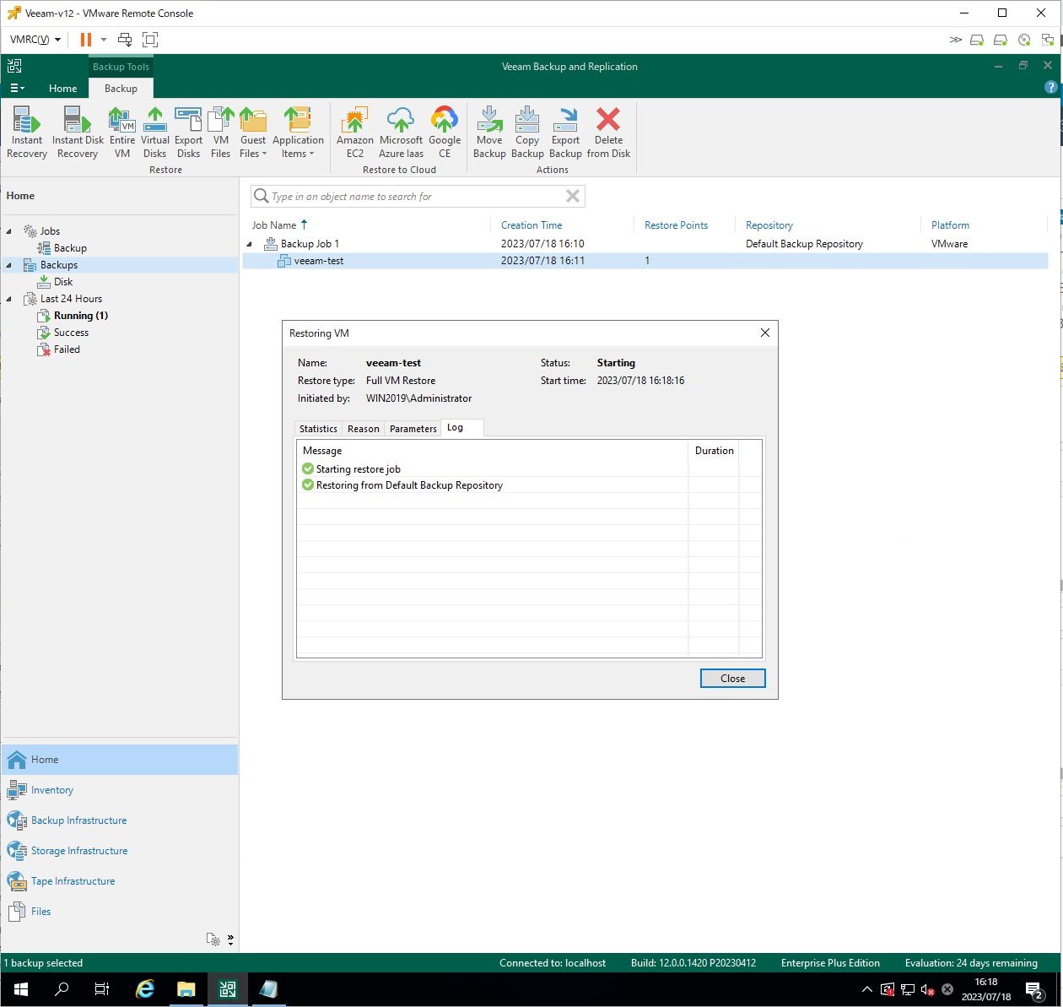
Task: Sort by Platform column header
Action: pyautogui.click(x=950, y=225)
